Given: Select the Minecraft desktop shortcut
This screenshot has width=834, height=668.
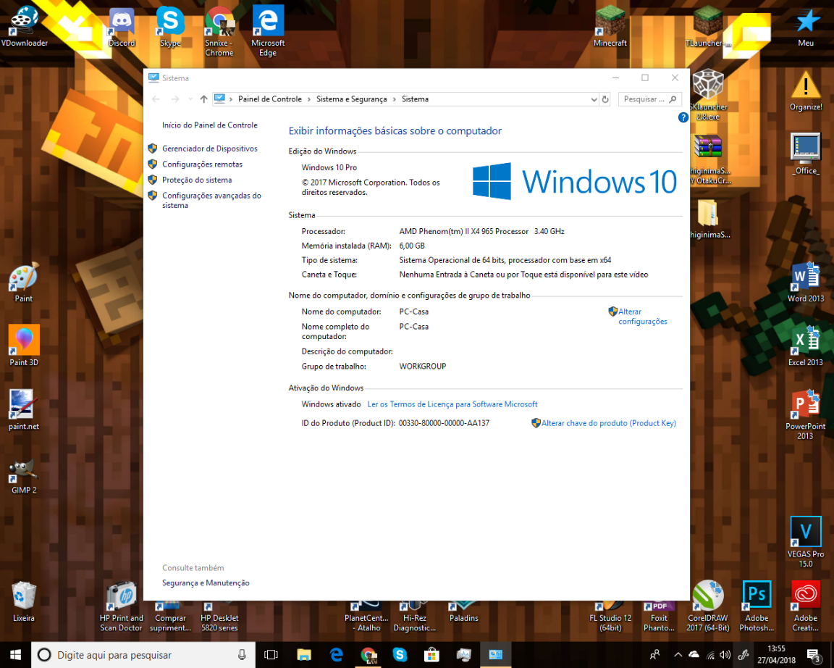Looking at the screenshot, I should [x=610, y=26].
